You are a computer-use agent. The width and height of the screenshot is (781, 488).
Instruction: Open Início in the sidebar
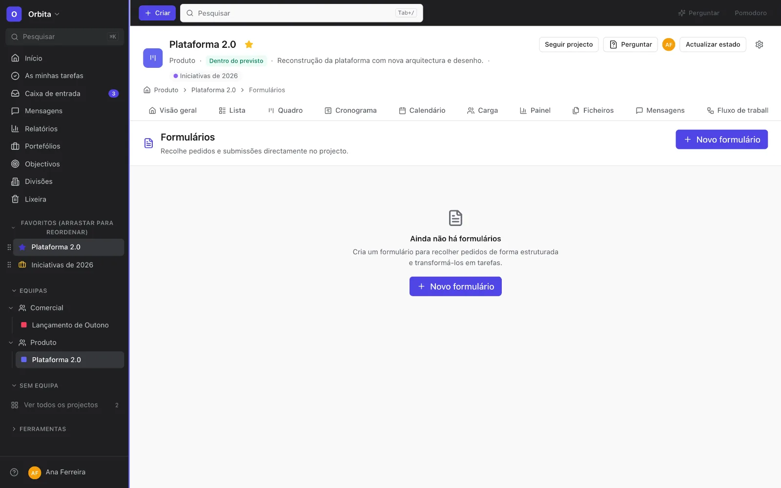pos(64,58)
